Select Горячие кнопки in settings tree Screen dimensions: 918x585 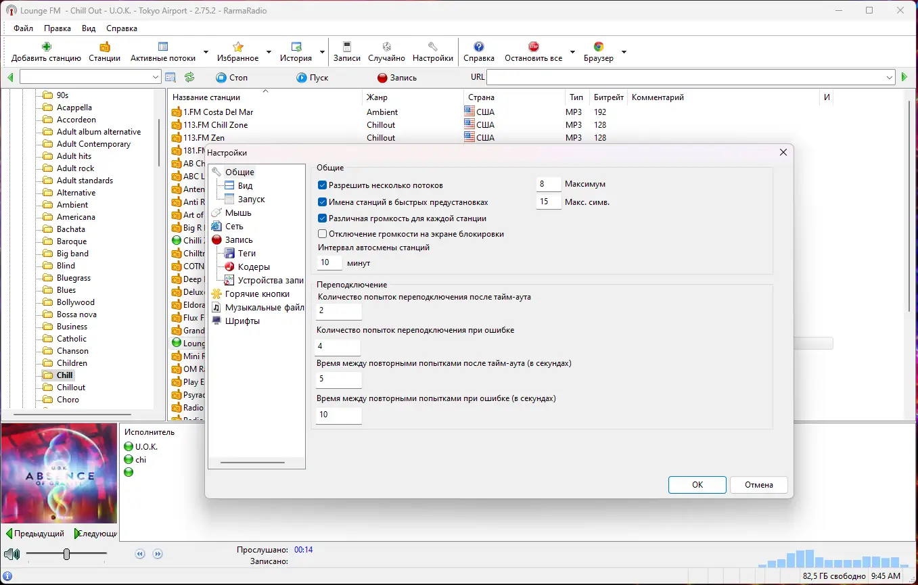pos(257,294)
